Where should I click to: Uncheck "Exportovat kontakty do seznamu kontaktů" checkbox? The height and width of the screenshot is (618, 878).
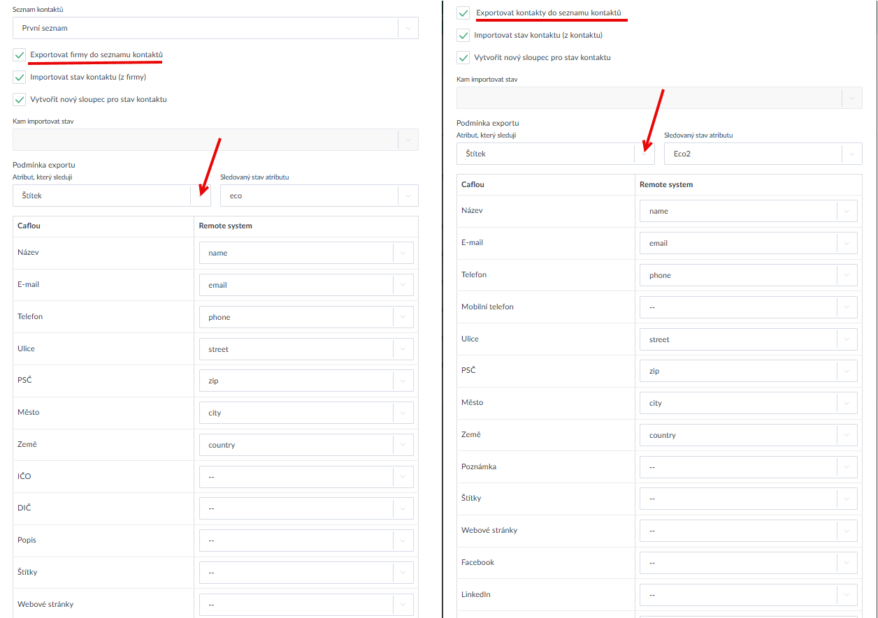tap(463, 13)
